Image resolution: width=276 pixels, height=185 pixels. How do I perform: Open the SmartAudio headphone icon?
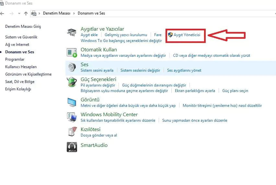pyautogui.click(x=72, y=147)
